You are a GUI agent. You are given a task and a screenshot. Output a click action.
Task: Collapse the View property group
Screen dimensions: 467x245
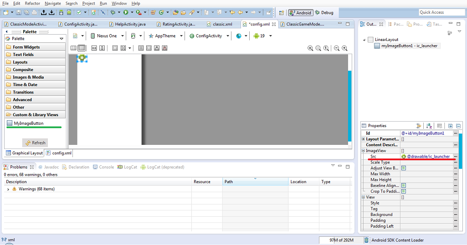[x=364, y=197]
